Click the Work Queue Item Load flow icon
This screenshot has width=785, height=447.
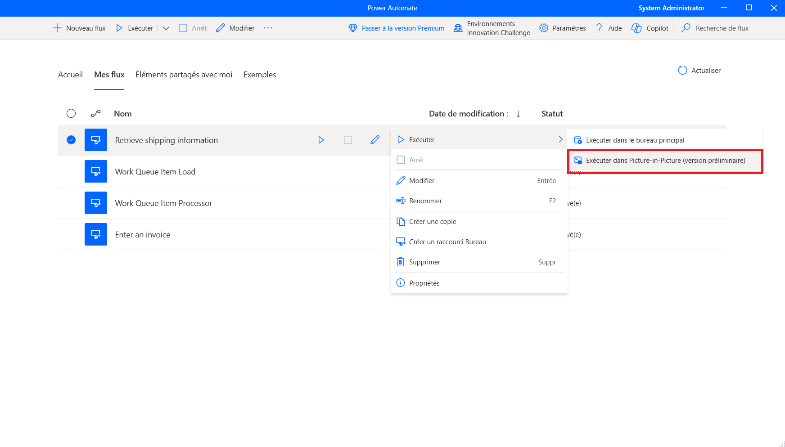coord(96,171)
